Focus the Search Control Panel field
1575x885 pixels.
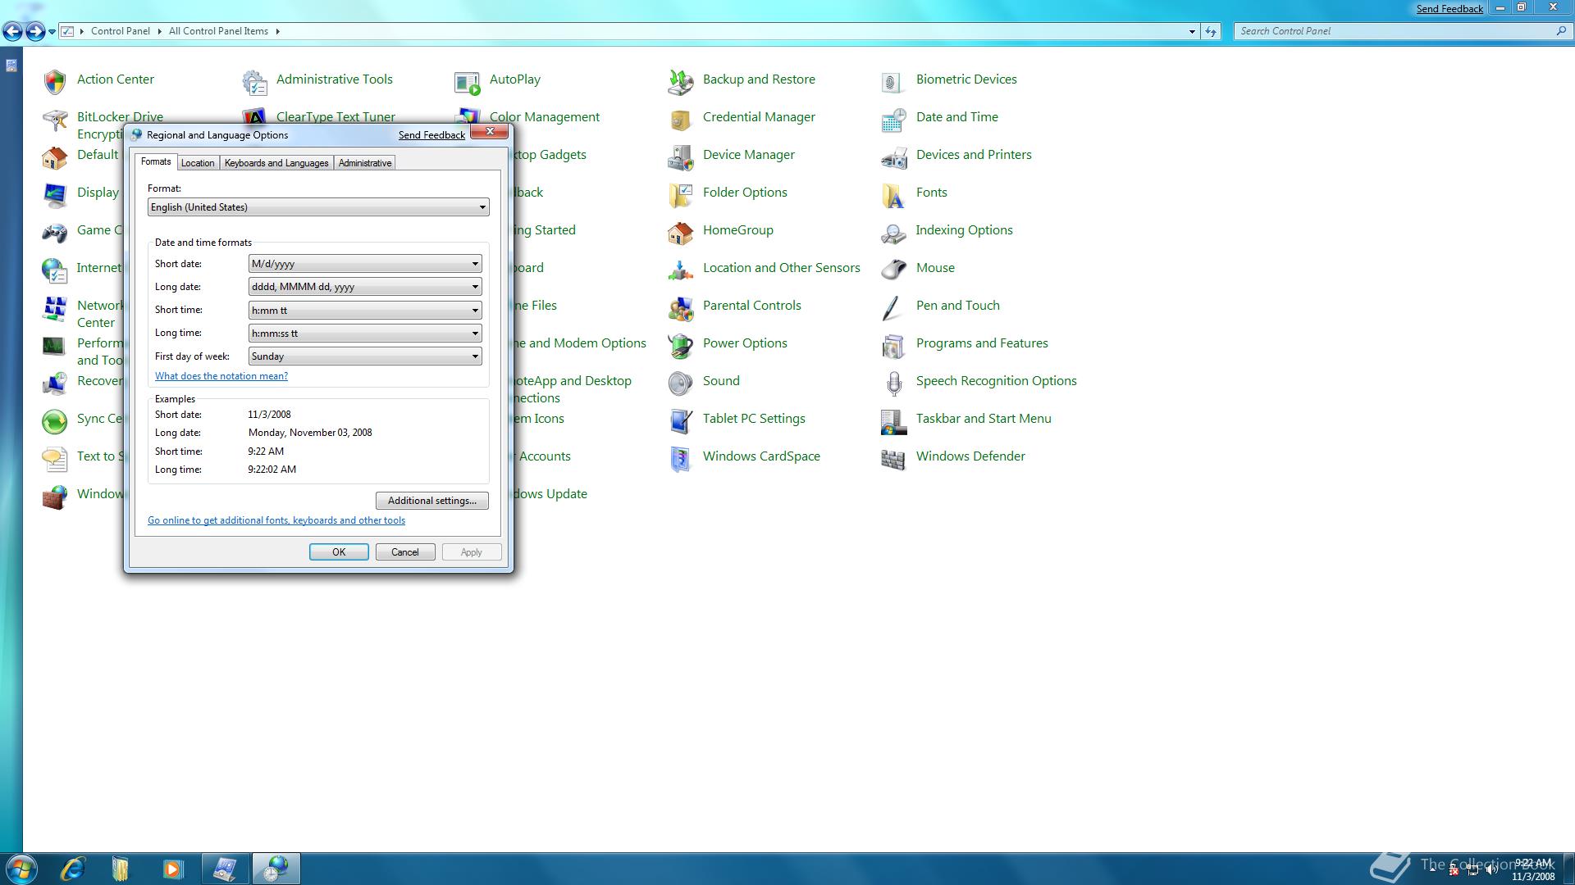[x=1395, y=31]
